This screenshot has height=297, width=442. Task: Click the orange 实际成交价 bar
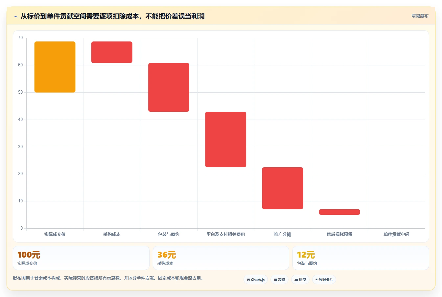(55, 67)
